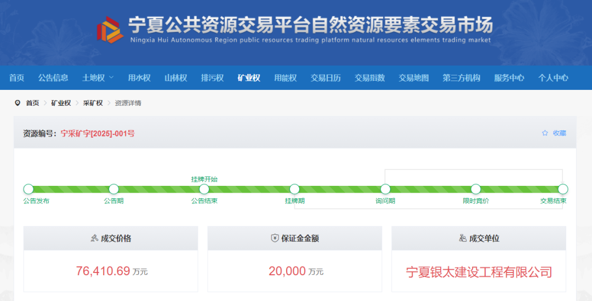Expand the 土地权 dropdown arrow

click(112, 78)
